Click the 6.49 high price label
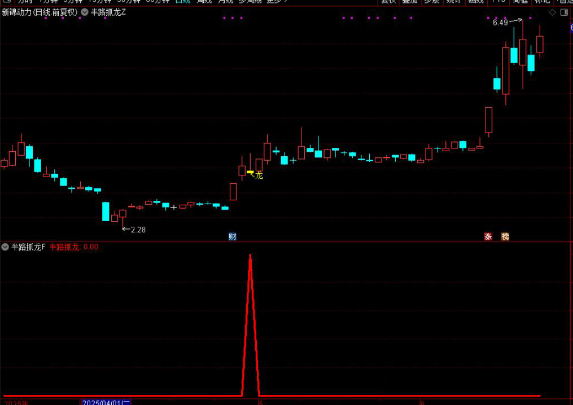The height and width of the screenshot is (405, 573). [x=500, y=23]
